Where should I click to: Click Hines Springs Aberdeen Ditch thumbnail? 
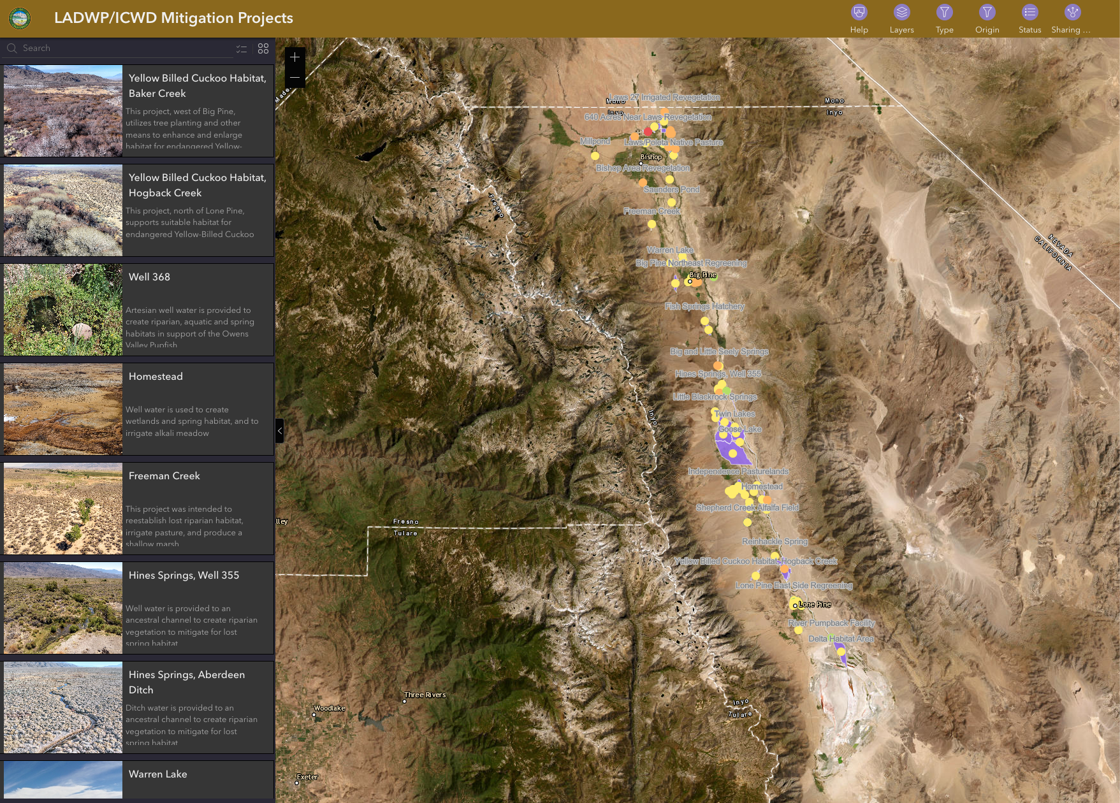[63, 707]
